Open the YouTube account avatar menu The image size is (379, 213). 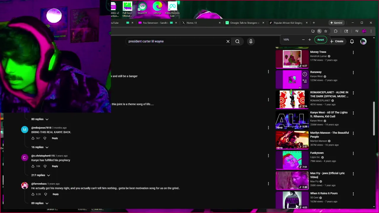(363, 41)
